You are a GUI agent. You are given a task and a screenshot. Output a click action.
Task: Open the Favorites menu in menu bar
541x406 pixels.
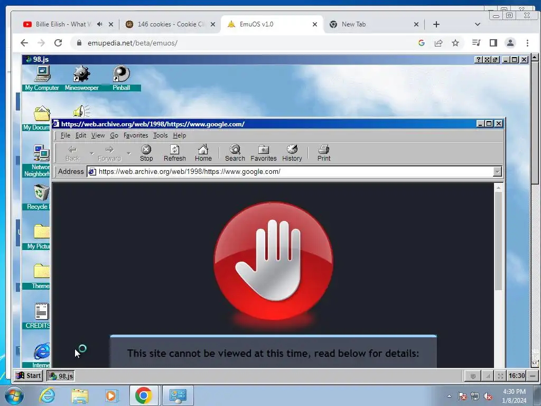[136, 135]
